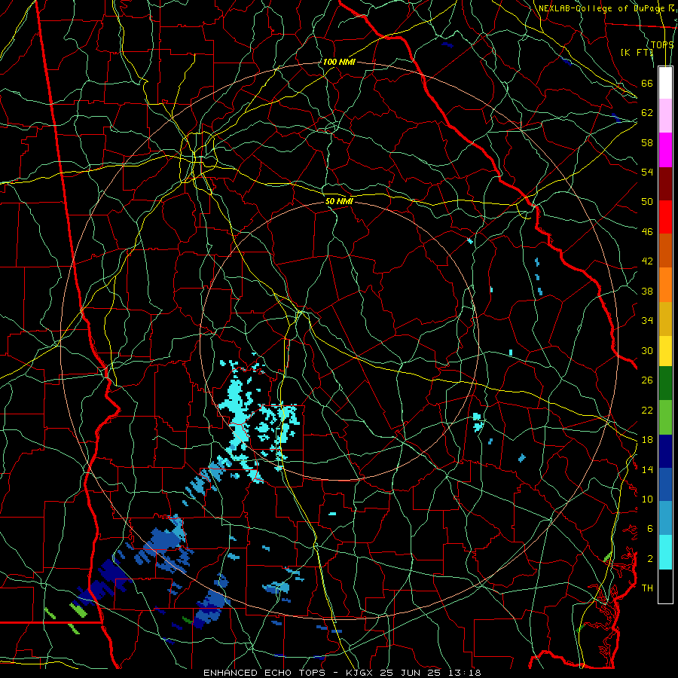
Task: Select the gold legend color band
Action: [x=665, y=319]
